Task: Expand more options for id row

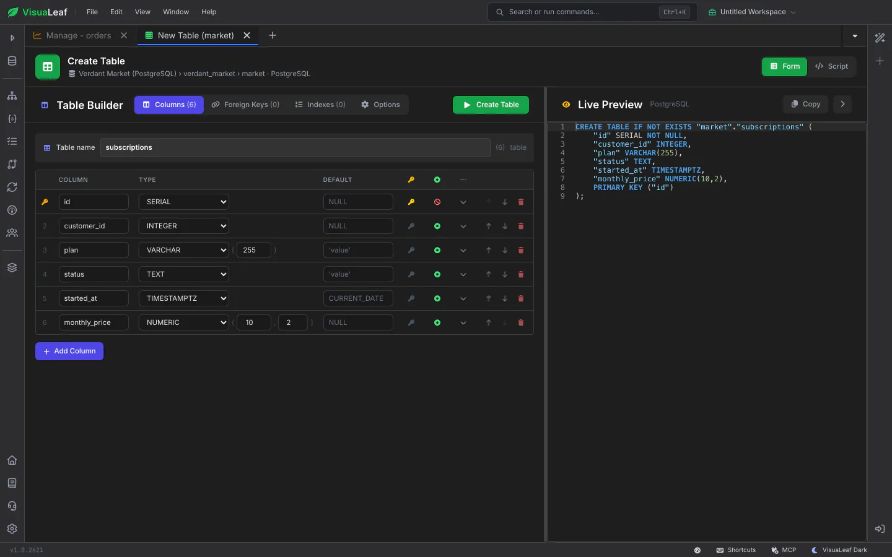Action: tap(463, 202)
